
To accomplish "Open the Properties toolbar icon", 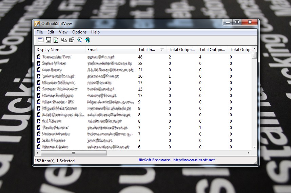I will tap(72, 40).
